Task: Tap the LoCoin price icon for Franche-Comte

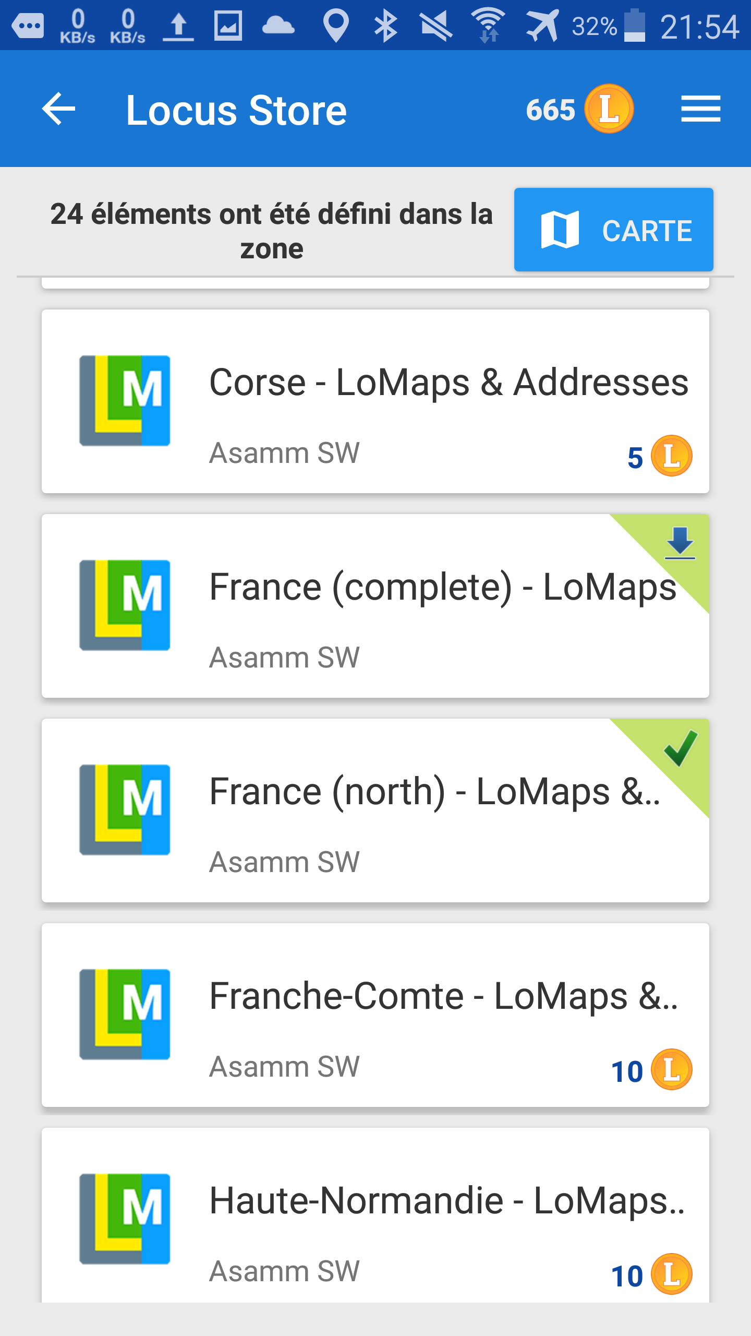Action: [x=671, y=1070]
